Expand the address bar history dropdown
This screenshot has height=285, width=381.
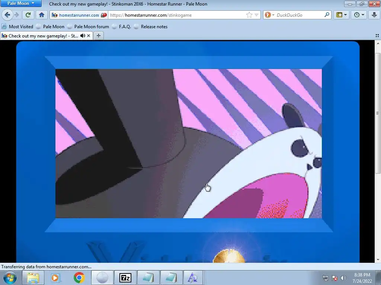(x=256, y=15)
